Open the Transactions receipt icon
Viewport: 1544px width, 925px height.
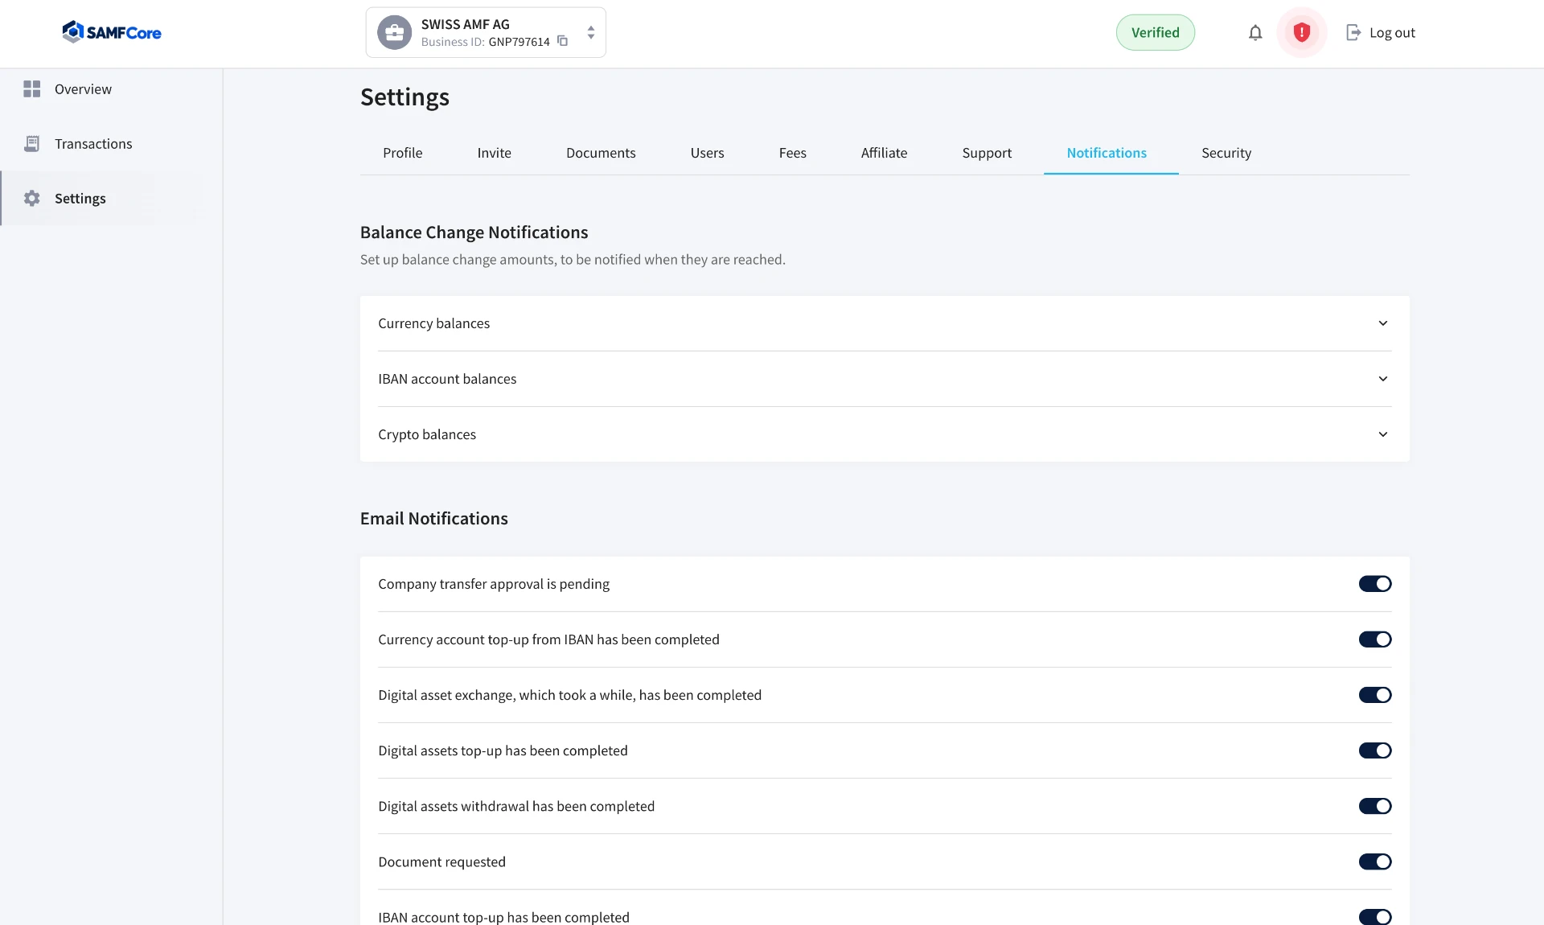32,144
